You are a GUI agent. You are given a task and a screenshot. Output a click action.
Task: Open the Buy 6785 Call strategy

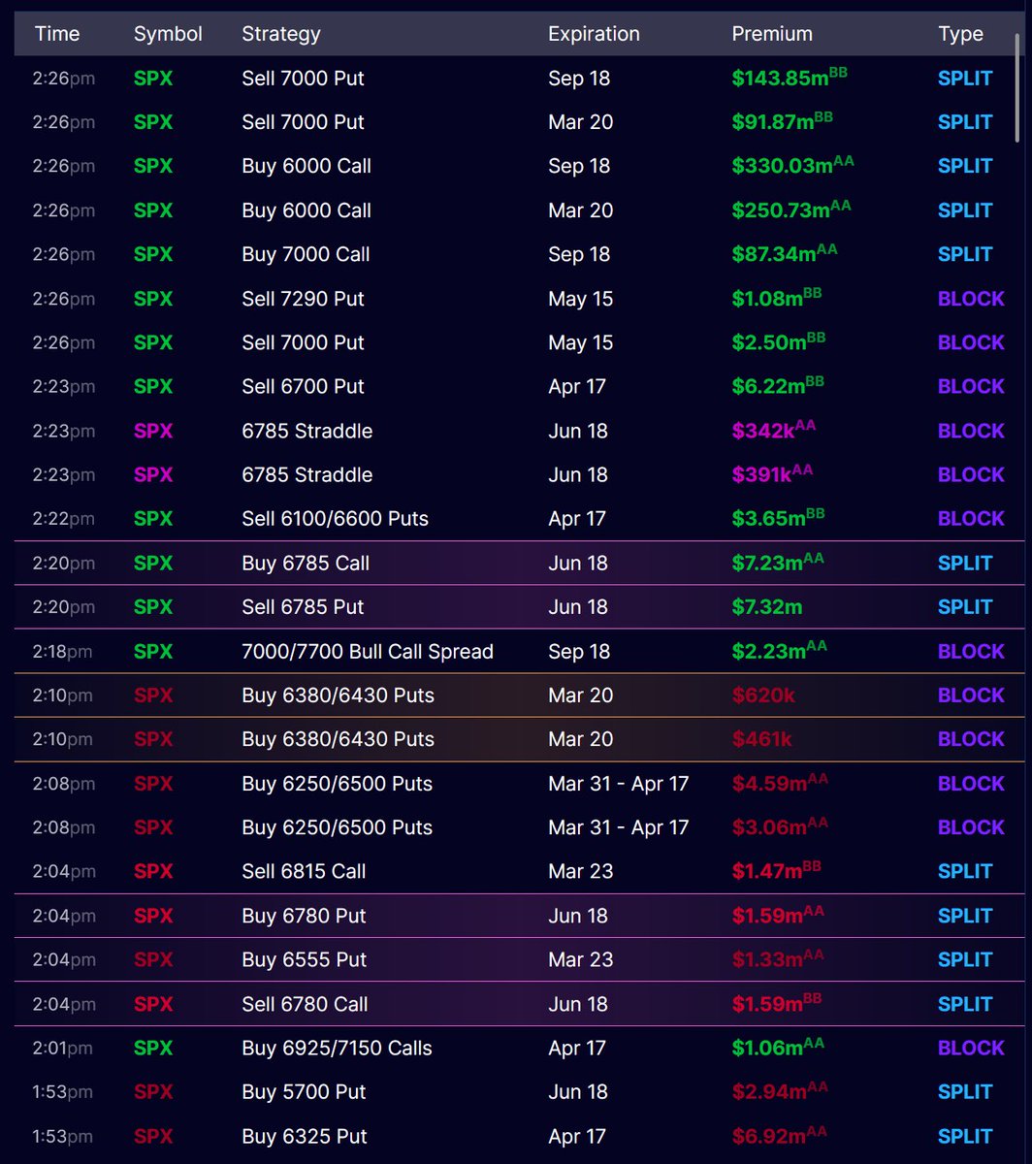coord(306,563)
